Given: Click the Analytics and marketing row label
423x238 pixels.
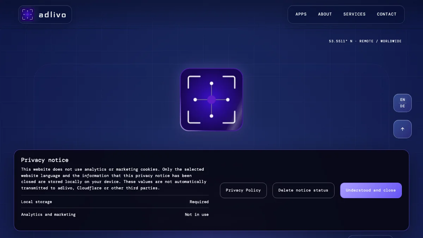Looking at the screenshot, I should pyautogui.click(x=48, y=214).
